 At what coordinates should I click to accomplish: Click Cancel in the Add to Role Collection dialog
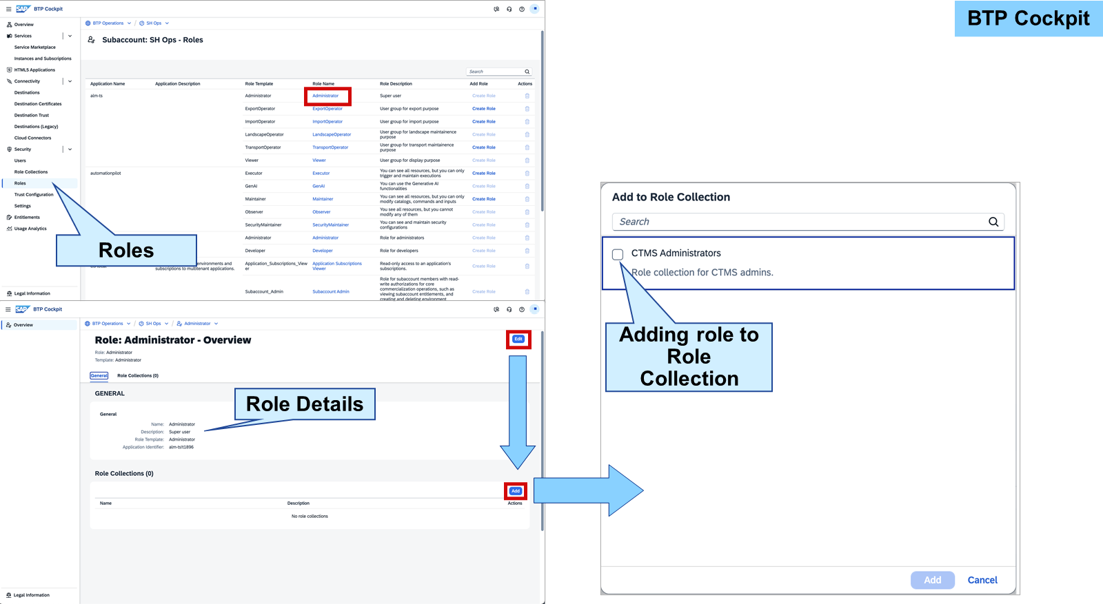pyautogui.click(x=982, y=581)
